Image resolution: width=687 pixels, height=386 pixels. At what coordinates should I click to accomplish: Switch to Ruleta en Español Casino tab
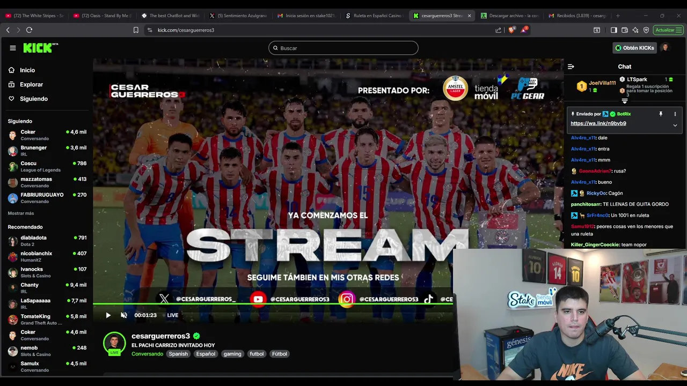click(x=375, y=16)
